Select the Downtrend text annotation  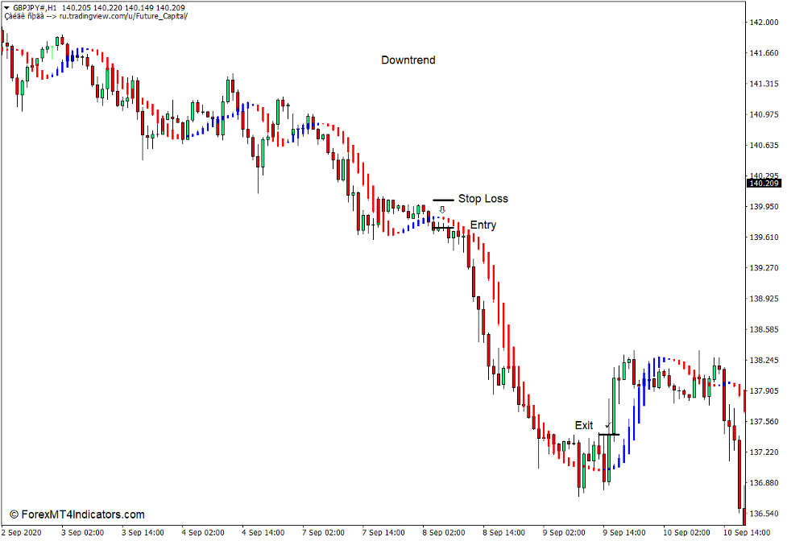pyautogui.click(x=408, y=60)
